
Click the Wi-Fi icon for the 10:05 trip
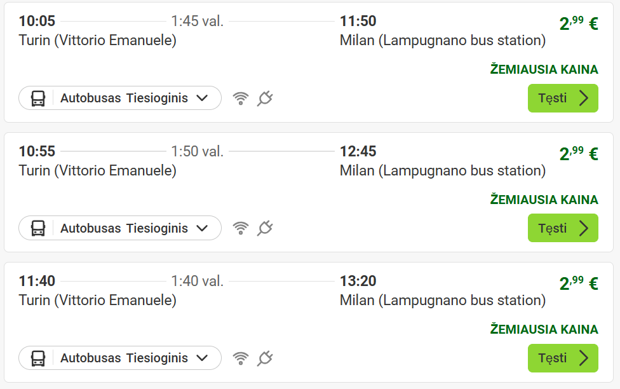pyautogui.click(x=241, y=99)
